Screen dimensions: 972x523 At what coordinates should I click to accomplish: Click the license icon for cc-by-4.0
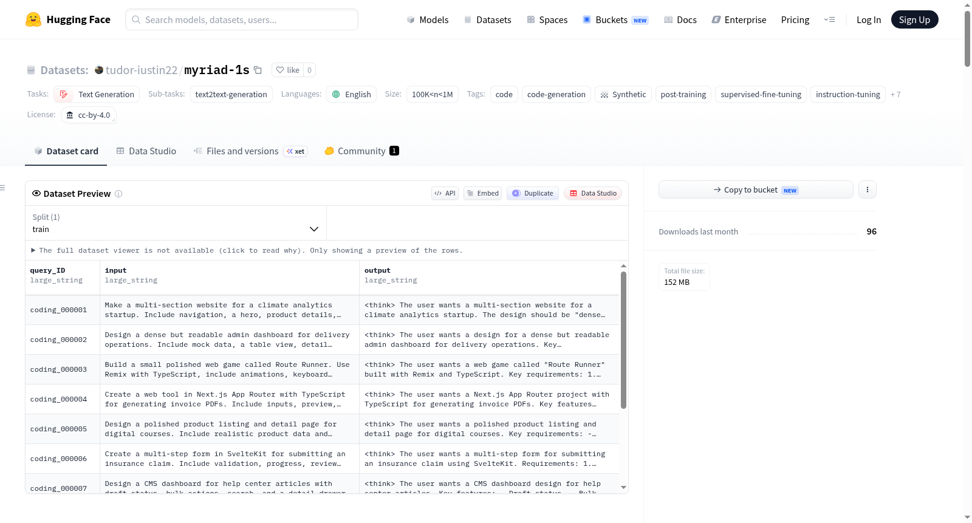[x=70, y=115]
